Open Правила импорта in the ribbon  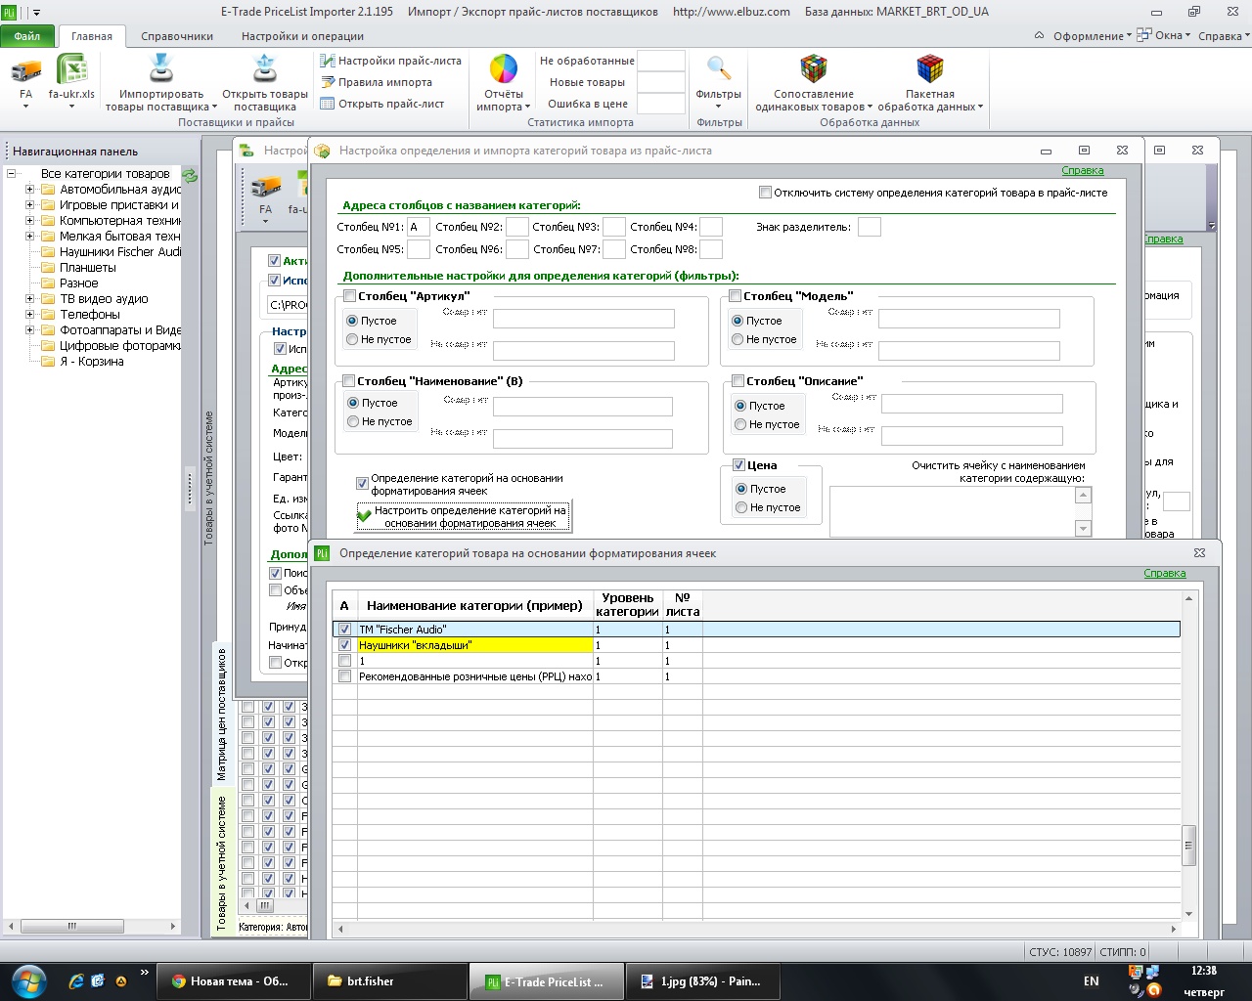(x=377, y=82)
